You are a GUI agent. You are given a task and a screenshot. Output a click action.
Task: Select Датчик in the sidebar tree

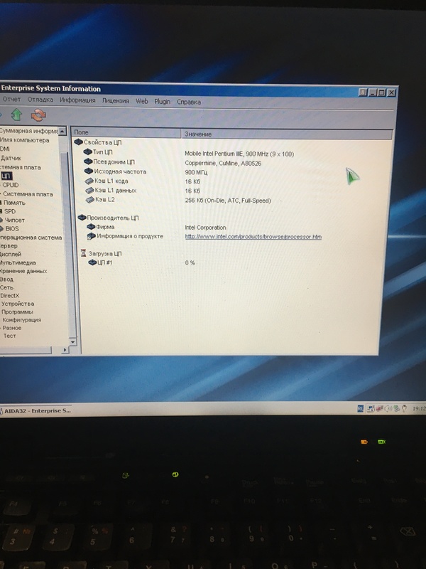[x=11, y=158]
